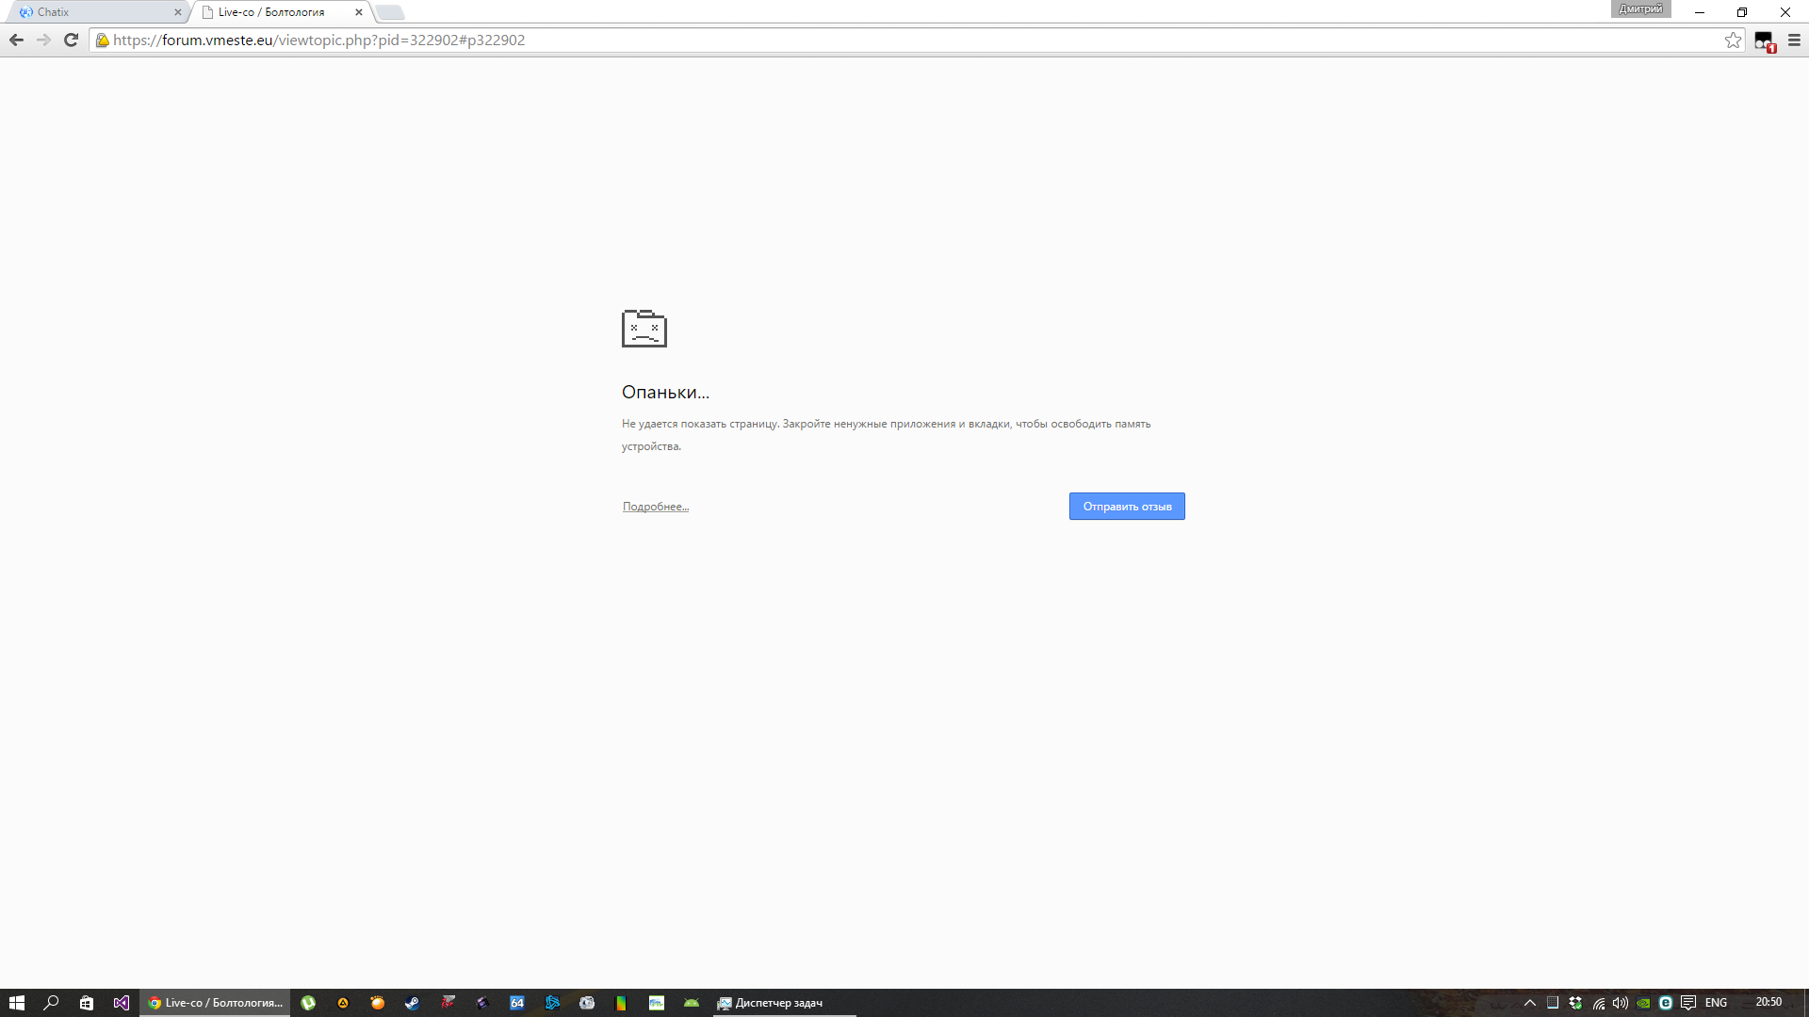Open the ENG language switcher
1809x1017 pixels.
click(x=1716, y=1003)
